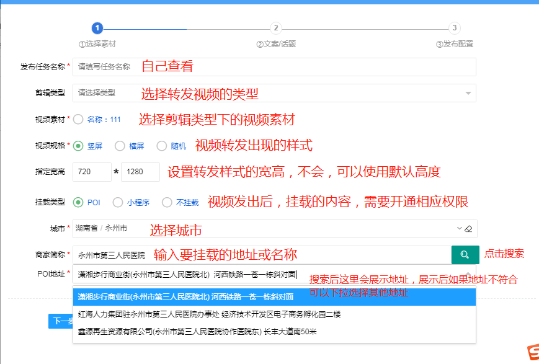Click the POI地址 select box
Screen dimensions: 539x364
point(274,274)
